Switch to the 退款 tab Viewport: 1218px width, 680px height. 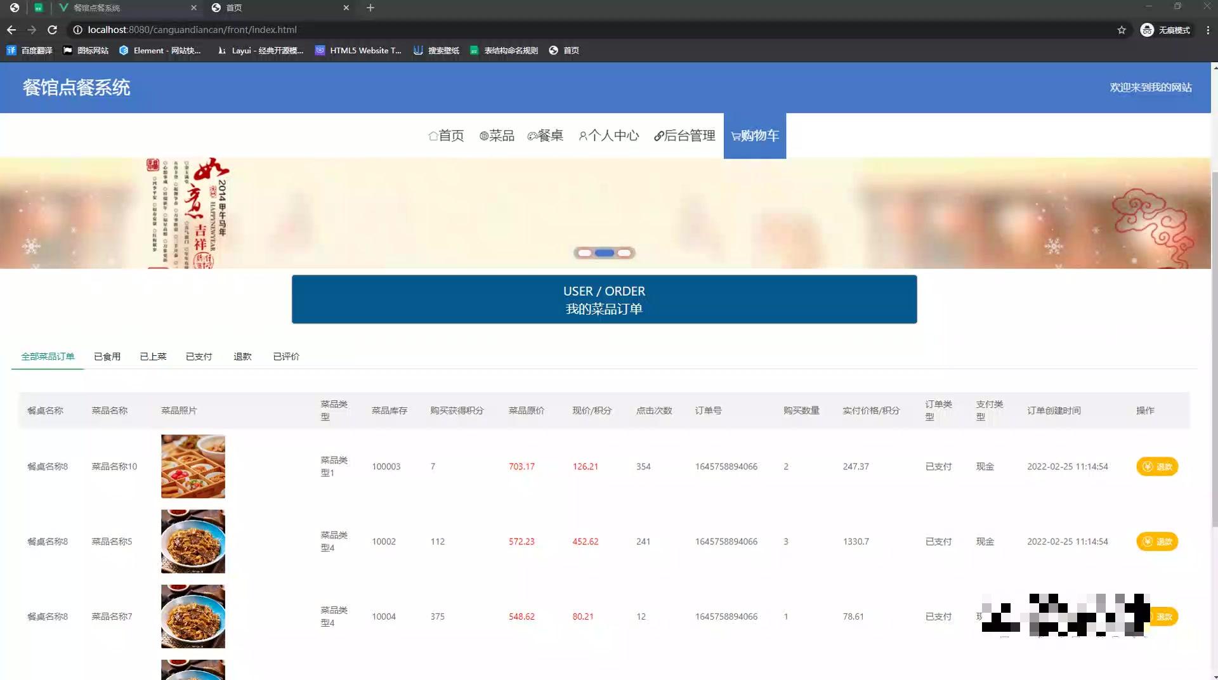pyautogui.click(x=243, y=356)
